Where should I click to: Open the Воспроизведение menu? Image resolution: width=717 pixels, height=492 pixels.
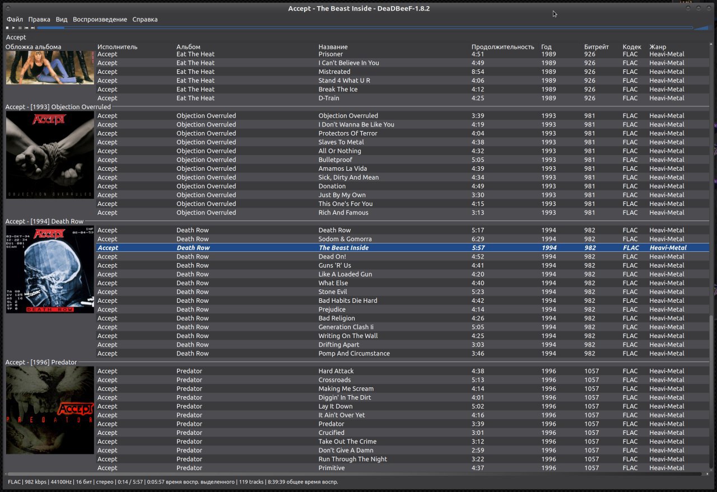100,19
